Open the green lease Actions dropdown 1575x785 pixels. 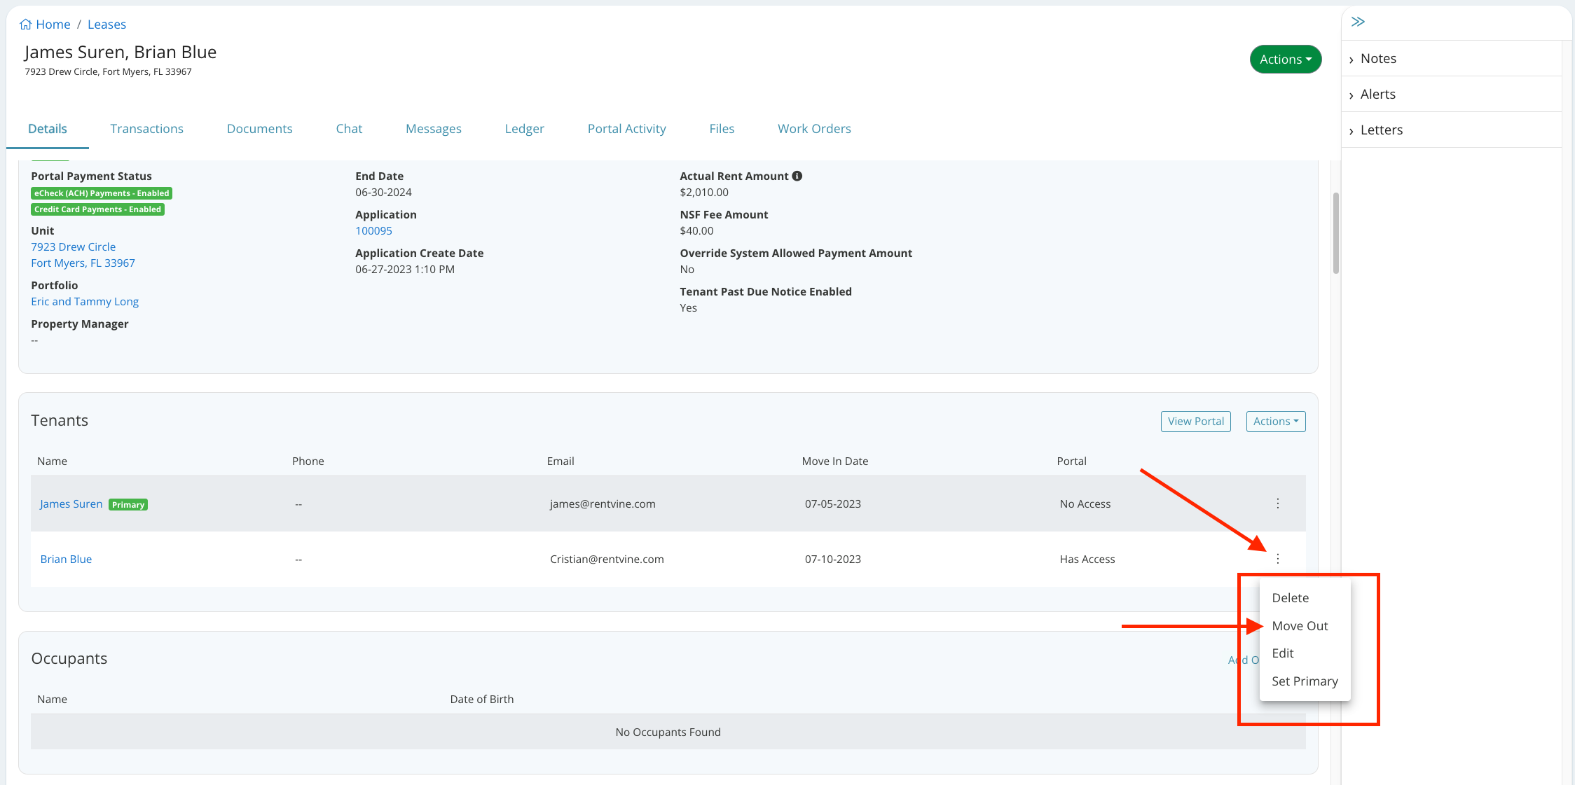click(x=1285, y=60)
